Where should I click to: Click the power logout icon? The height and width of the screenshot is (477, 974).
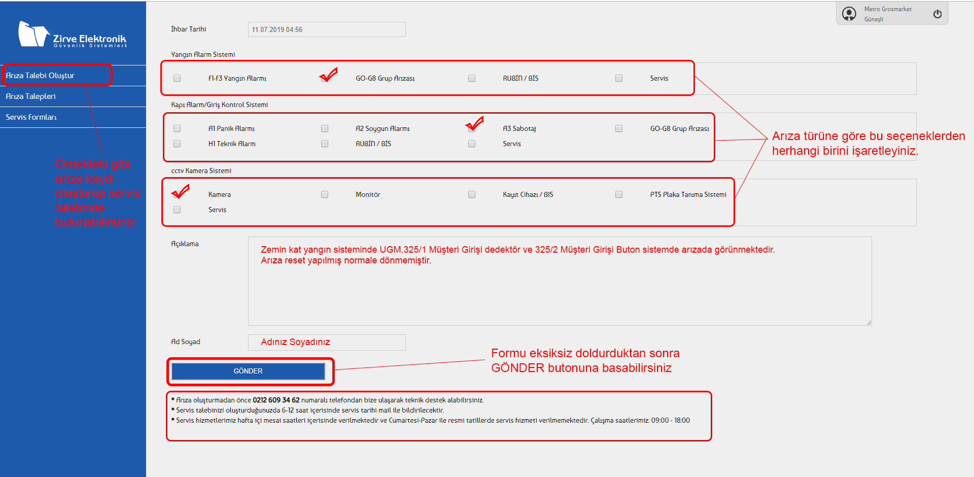(x=937, y=14)
